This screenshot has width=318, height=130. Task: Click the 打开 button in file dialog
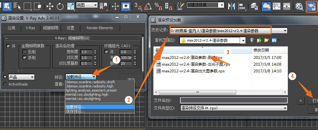tap(313, 101)
